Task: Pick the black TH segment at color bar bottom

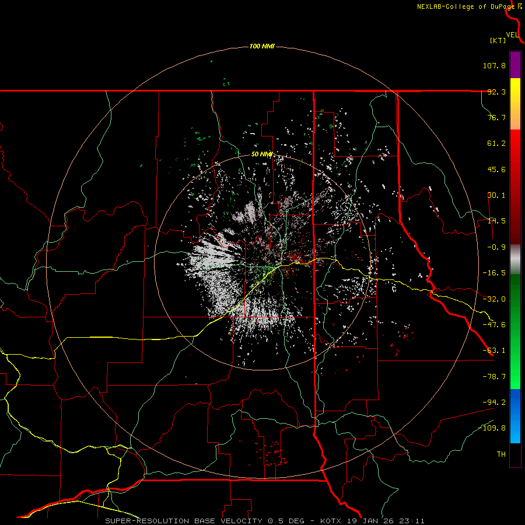Action: (515, 455)
